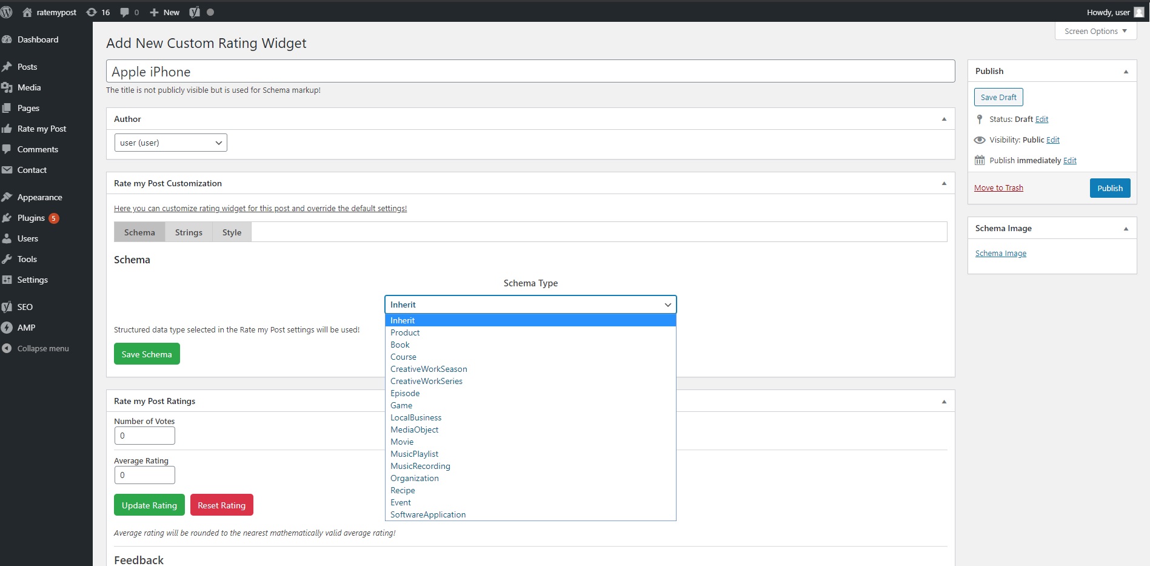Image resolution: width=1150 pixels, height=566 pixels.
Task: Click the green Save Schema button
Action: (x=147, y=354)
